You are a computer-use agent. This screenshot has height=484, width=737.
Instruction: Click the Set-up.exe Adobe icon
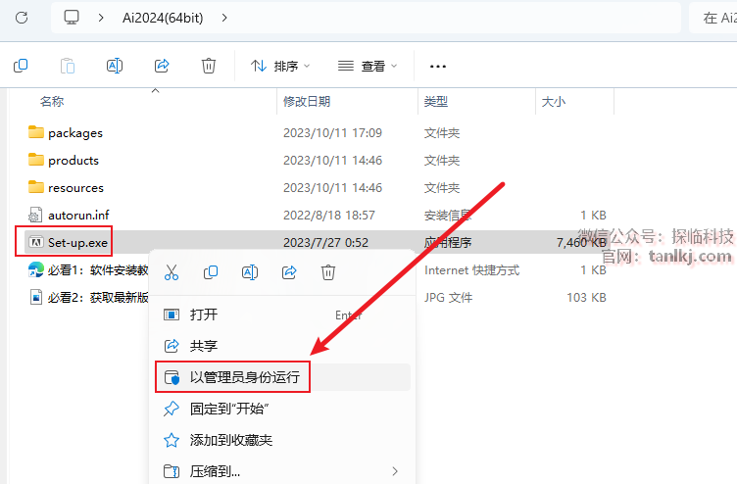pyautogui.click(x=36, y=242)
